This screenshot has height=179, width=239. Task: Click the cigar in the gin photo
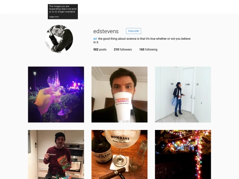click(x=113, y=174)
